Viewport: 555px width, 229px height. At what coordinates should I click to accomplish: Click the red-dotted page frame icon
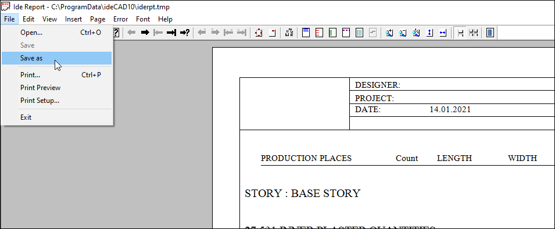(259, 33)
